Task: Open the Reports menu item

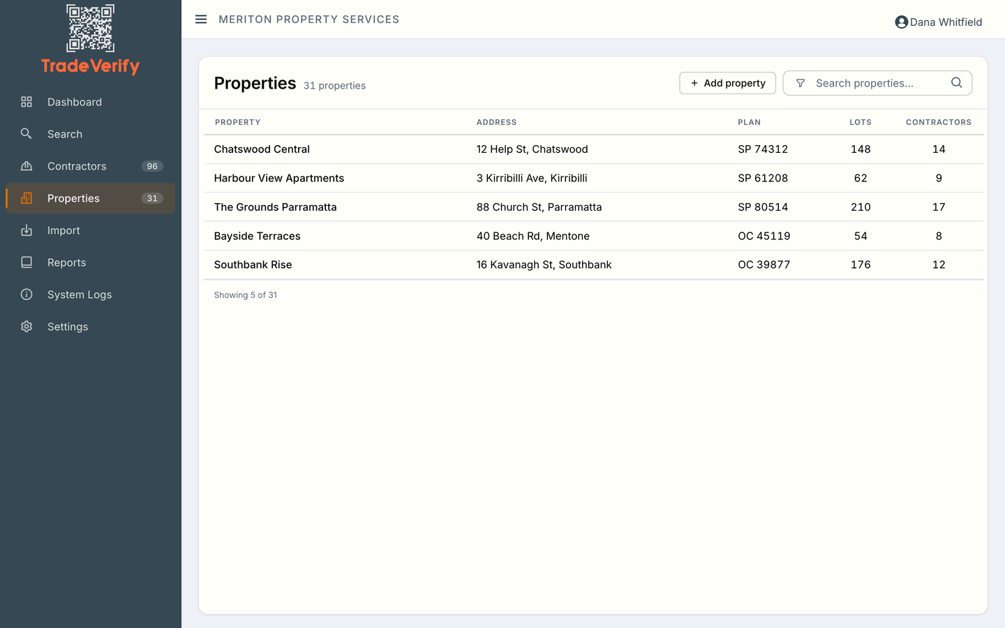Action: tap(91, 262)
